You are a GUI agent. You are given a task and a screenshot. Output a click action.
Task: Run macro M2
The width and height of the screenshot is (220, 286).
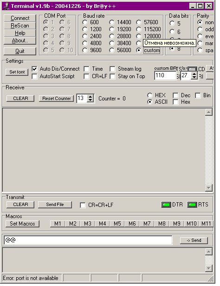click(72, 224)
